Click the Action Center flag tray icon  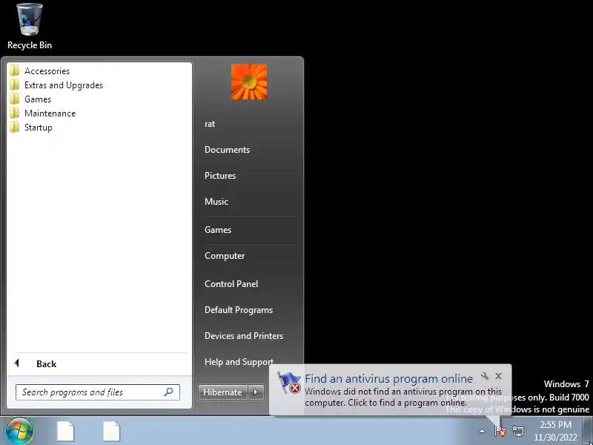(x=500, y=431)
